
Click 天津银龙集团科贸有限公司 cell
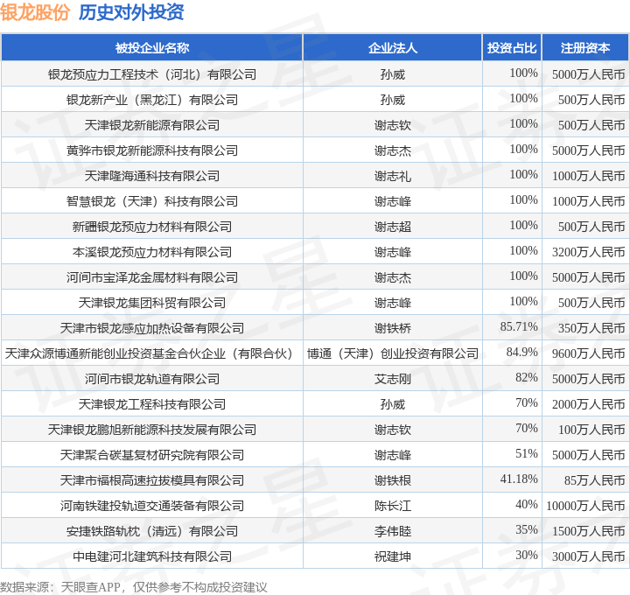tap(152, 303)
